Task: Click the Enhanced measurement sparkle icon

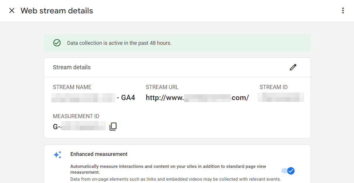Action: (58, 155)
